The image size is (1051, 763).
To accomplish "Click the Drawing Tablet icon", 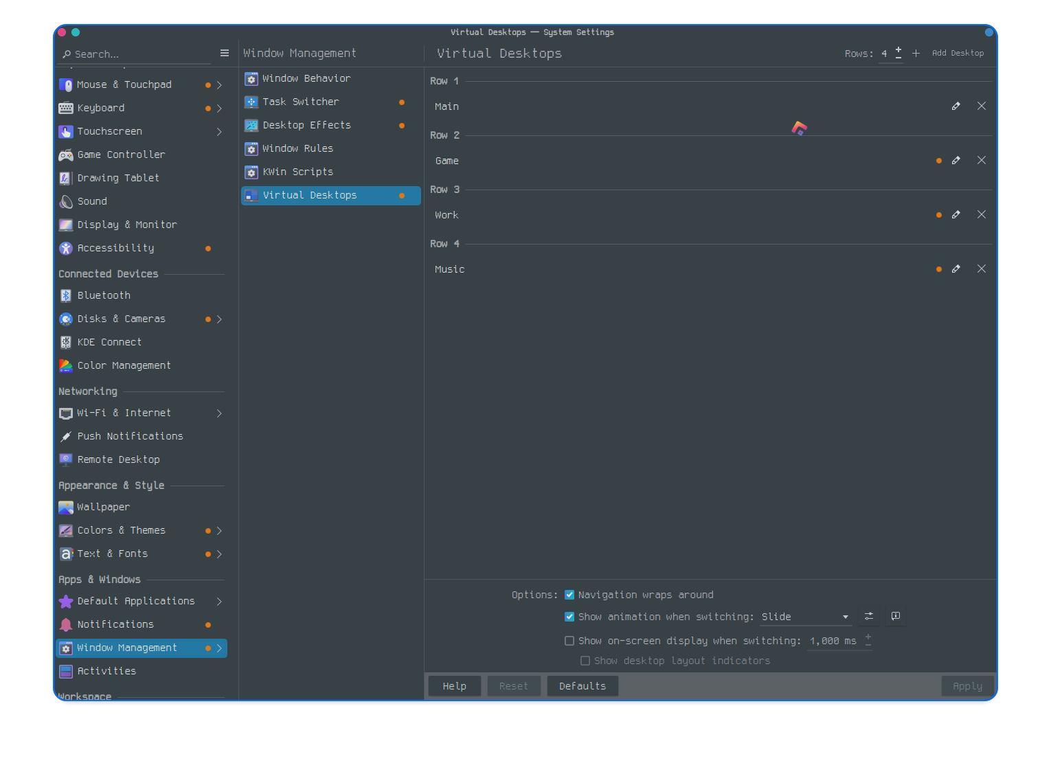I will click(66, 178).
